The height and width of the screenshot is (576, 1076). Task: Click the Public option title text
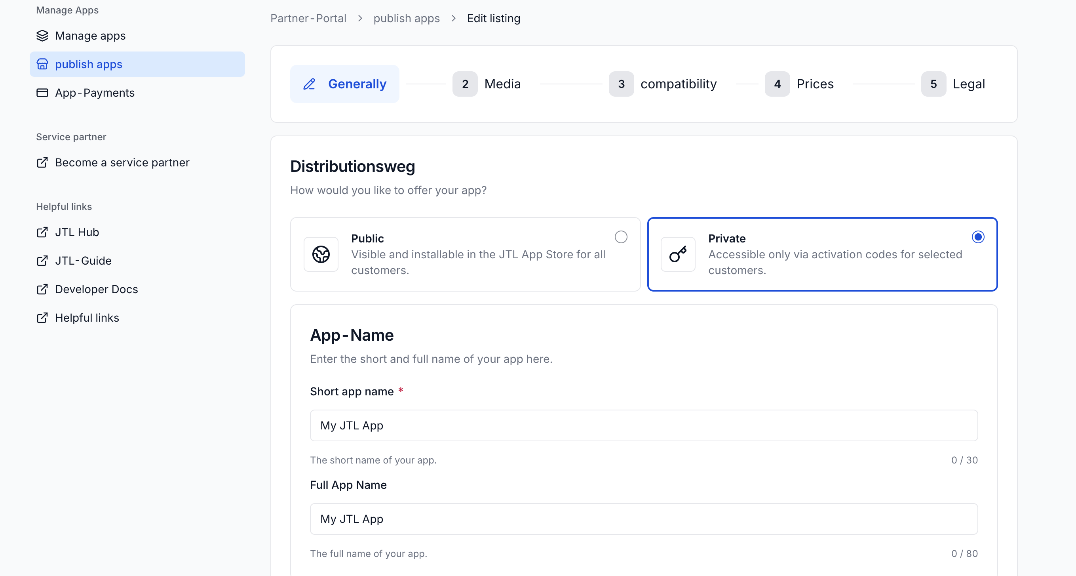367,238
